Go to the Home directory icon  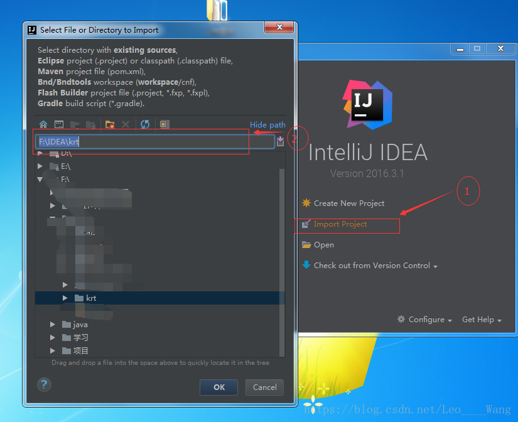(x=43, y=124)
